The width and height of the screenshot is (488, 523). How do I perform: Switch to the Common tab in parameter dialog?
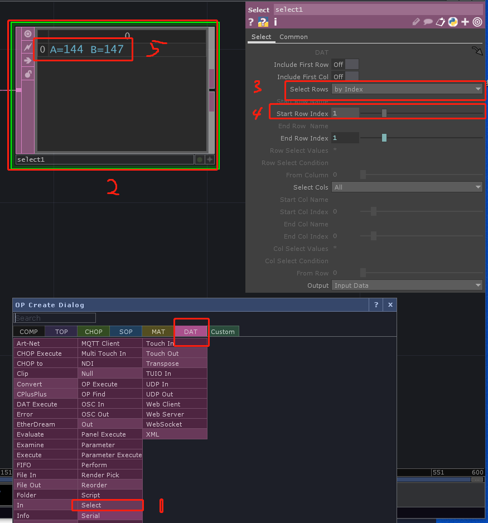[293, 37]
